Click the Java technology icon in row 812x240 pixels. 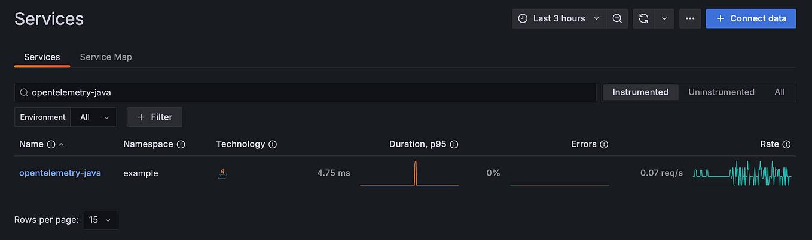222,173
